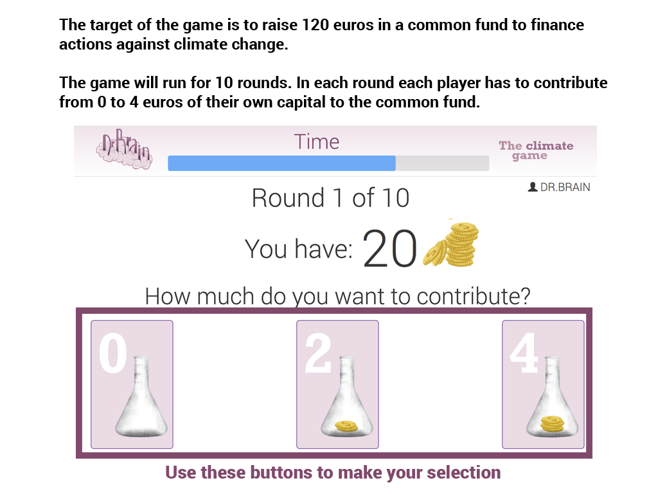Screen dimensions: 658x494
Task: Click the blue filled part of the Time bar
Action: (x=281, y=163)
